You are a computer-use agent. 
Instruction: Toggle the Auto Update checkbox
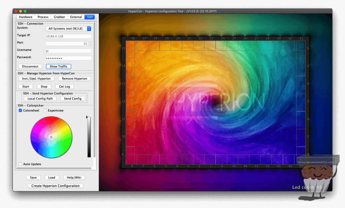[x=21, y=164]
